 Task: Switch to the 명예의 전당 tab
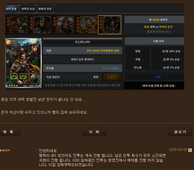click(x=45, y=9)
